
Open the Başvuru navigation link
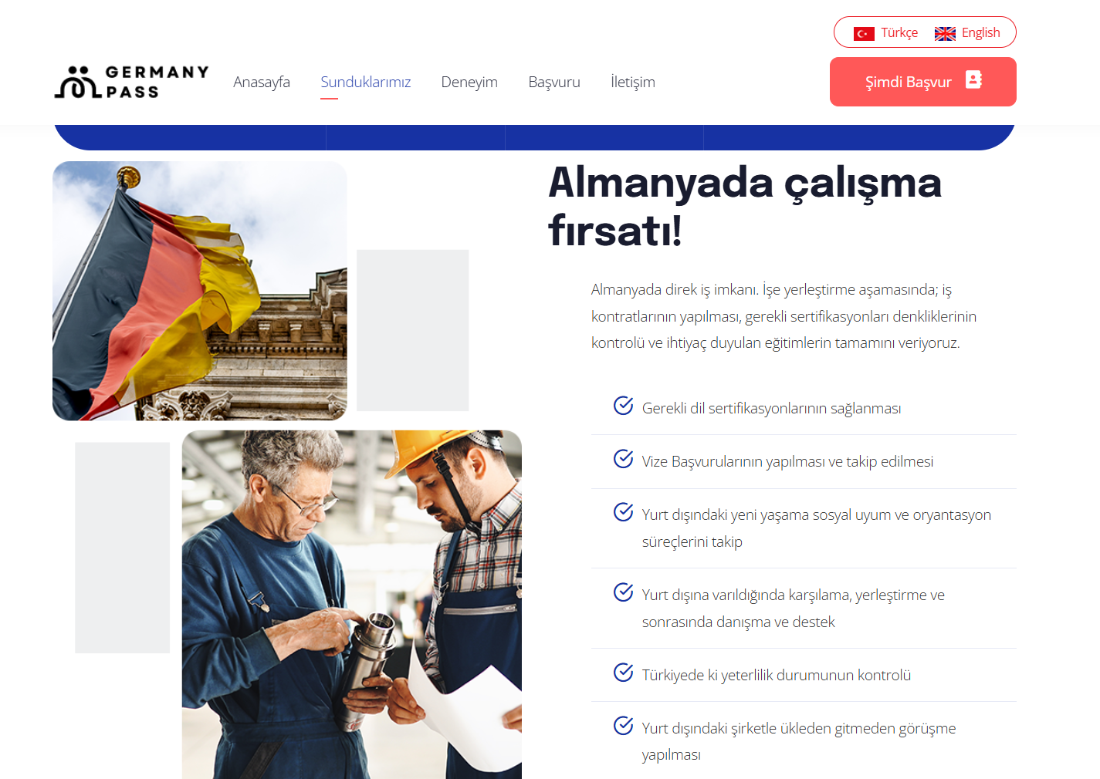point(554,82)
